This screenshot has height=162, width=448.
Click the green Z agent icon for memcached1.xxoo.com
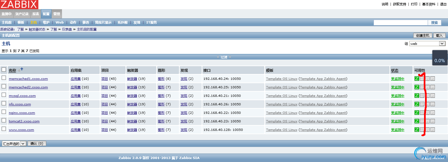(x=417, y=79)
